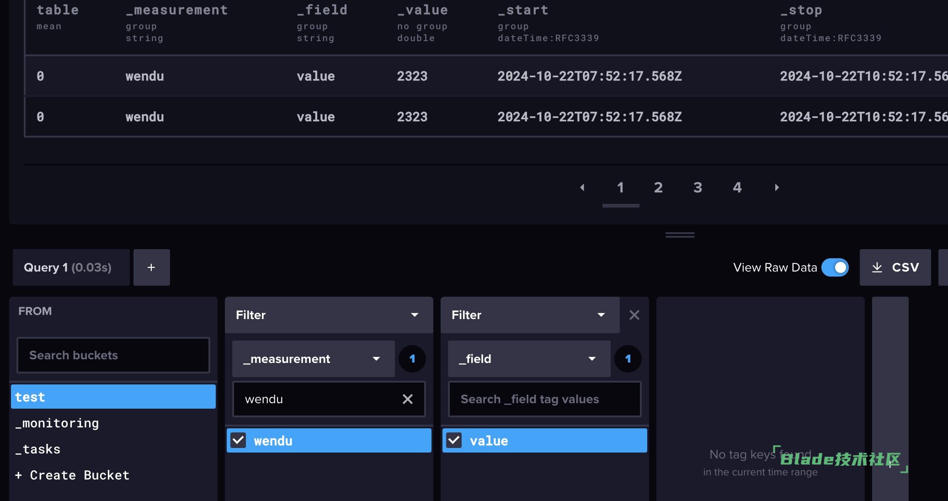Viewport: 948px width, 501px height.
Task: Clear the wendu search text
Action: (407, 399)
